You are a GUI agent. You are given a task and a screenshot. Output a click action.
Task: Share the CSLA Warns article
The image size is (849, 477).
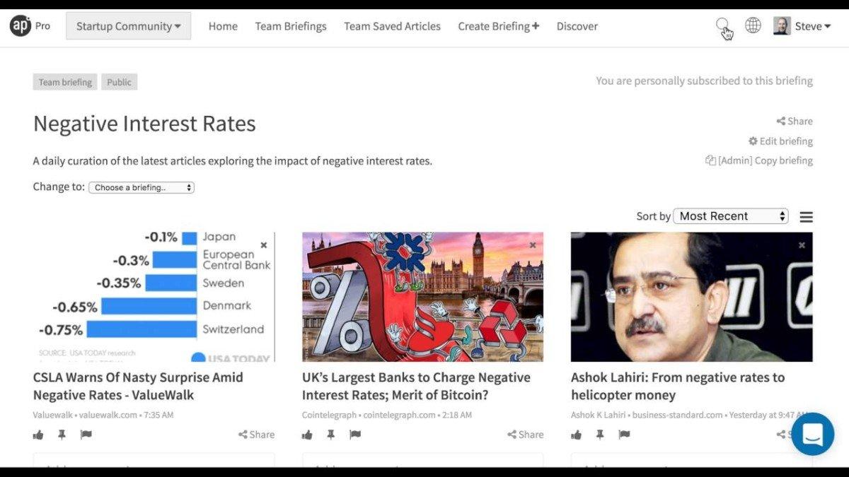[x=256, y=435]
